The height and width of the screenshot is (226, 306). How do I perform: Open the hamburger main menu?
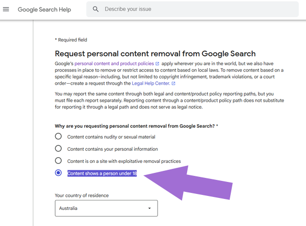pos(6,9)
